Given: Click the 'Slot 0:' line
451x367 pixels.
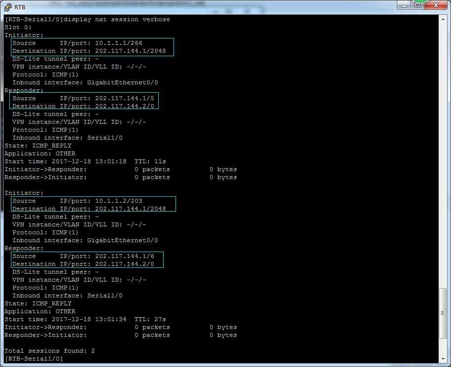Looking at the screenshot, I should (18, 27).
